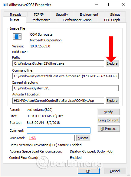Click the start date 5/2/2018
This screenshot has height=177, width=131.
pos(53,123)
